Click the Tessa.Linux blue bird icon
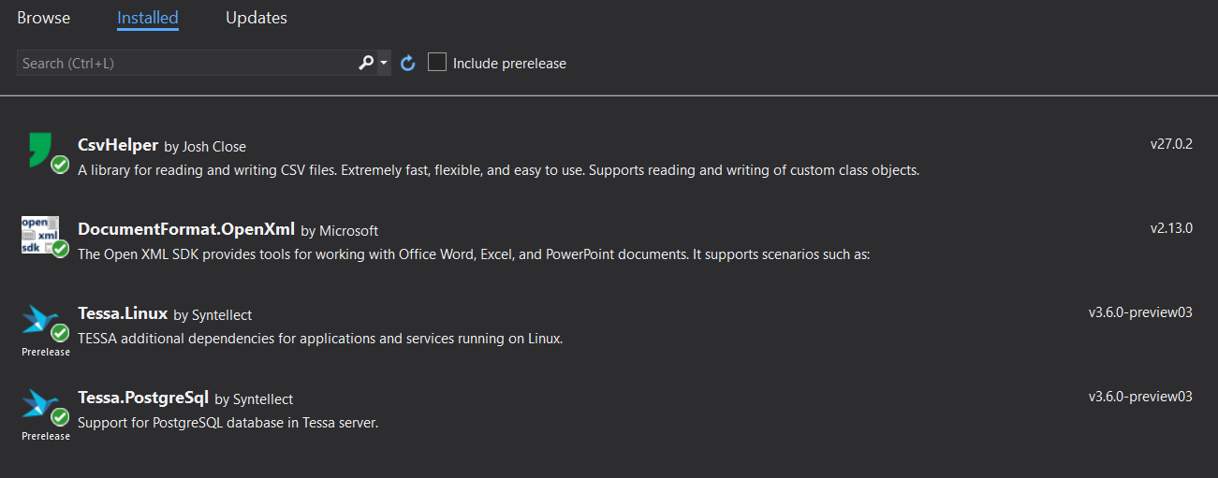 40,319
